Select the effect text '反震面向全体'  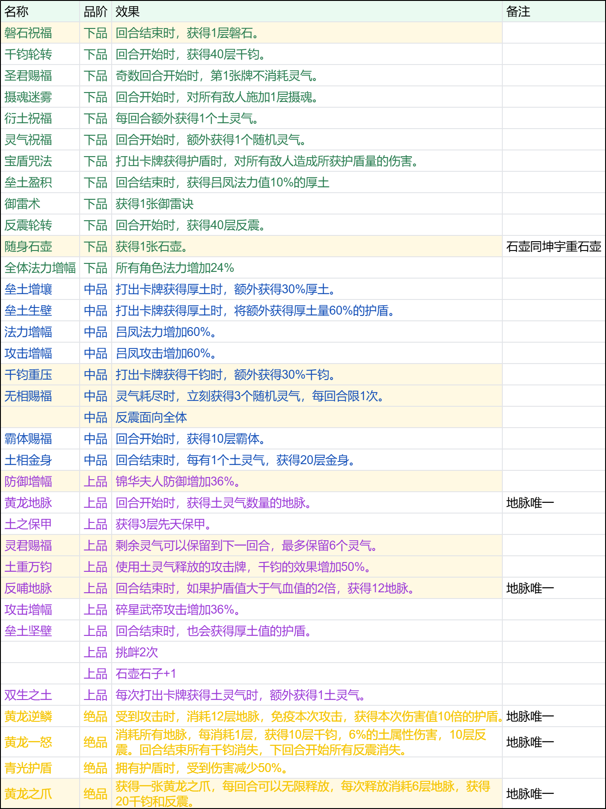pos(151,417)
